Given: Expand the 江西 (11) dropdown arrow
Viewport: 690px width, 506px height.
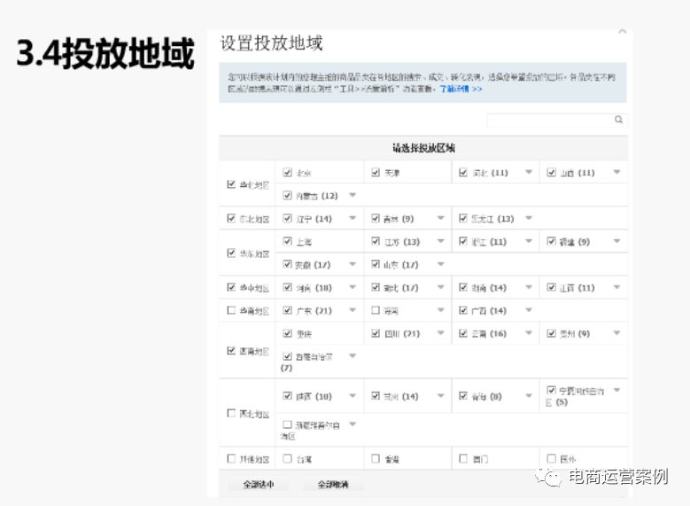Looking at the screenshot, I should (x=616, y=287).
